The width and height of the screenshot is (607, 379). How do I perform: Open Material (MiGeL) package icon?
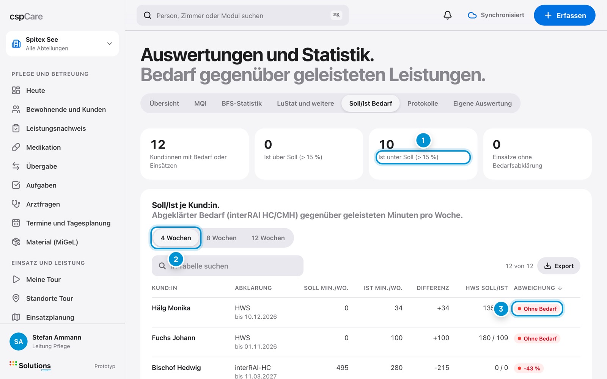16,242
